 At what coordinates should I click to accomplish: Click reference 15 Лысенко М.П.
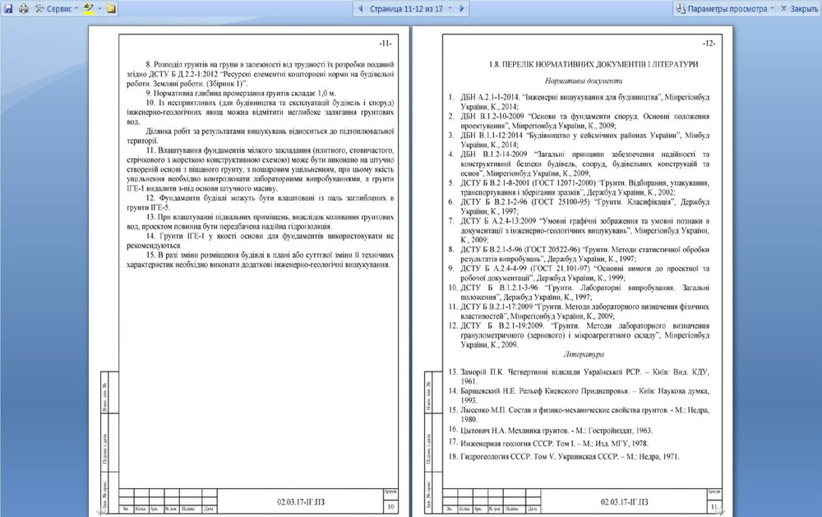tap(579, 414)
